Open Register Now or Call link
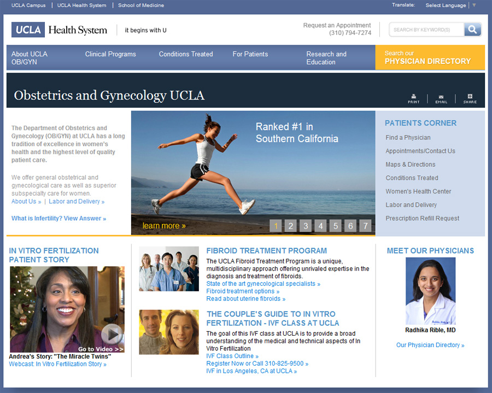Viewport: 492px width, 393px height. [x=257, y=363]
